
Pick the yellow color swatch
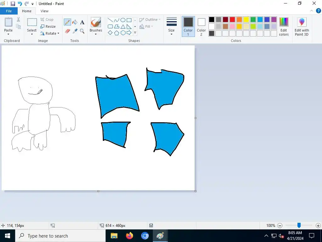[x=246, y=20]
